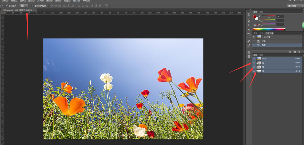This screenshot has height=145, width=304.
Task: Uncheck the 自动选择 checkbox
Action: pyautogui.click(x=7, y=5)
